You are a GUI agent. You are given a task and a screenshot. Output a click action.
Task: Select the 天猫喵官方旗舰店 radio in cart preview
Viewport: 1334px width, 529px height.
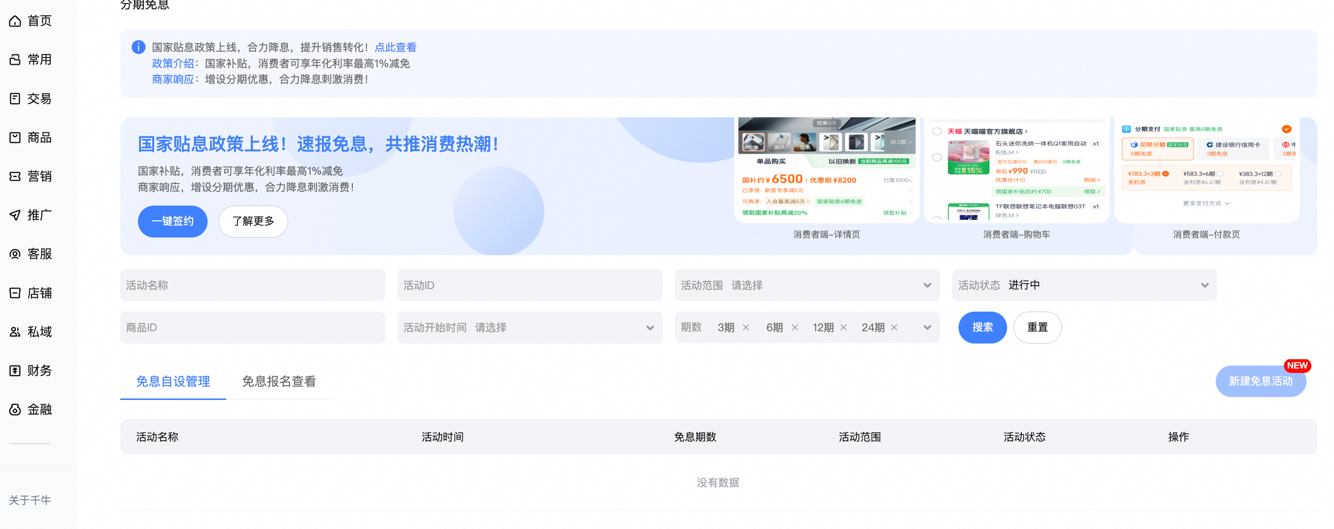click(x=936, y=132)
